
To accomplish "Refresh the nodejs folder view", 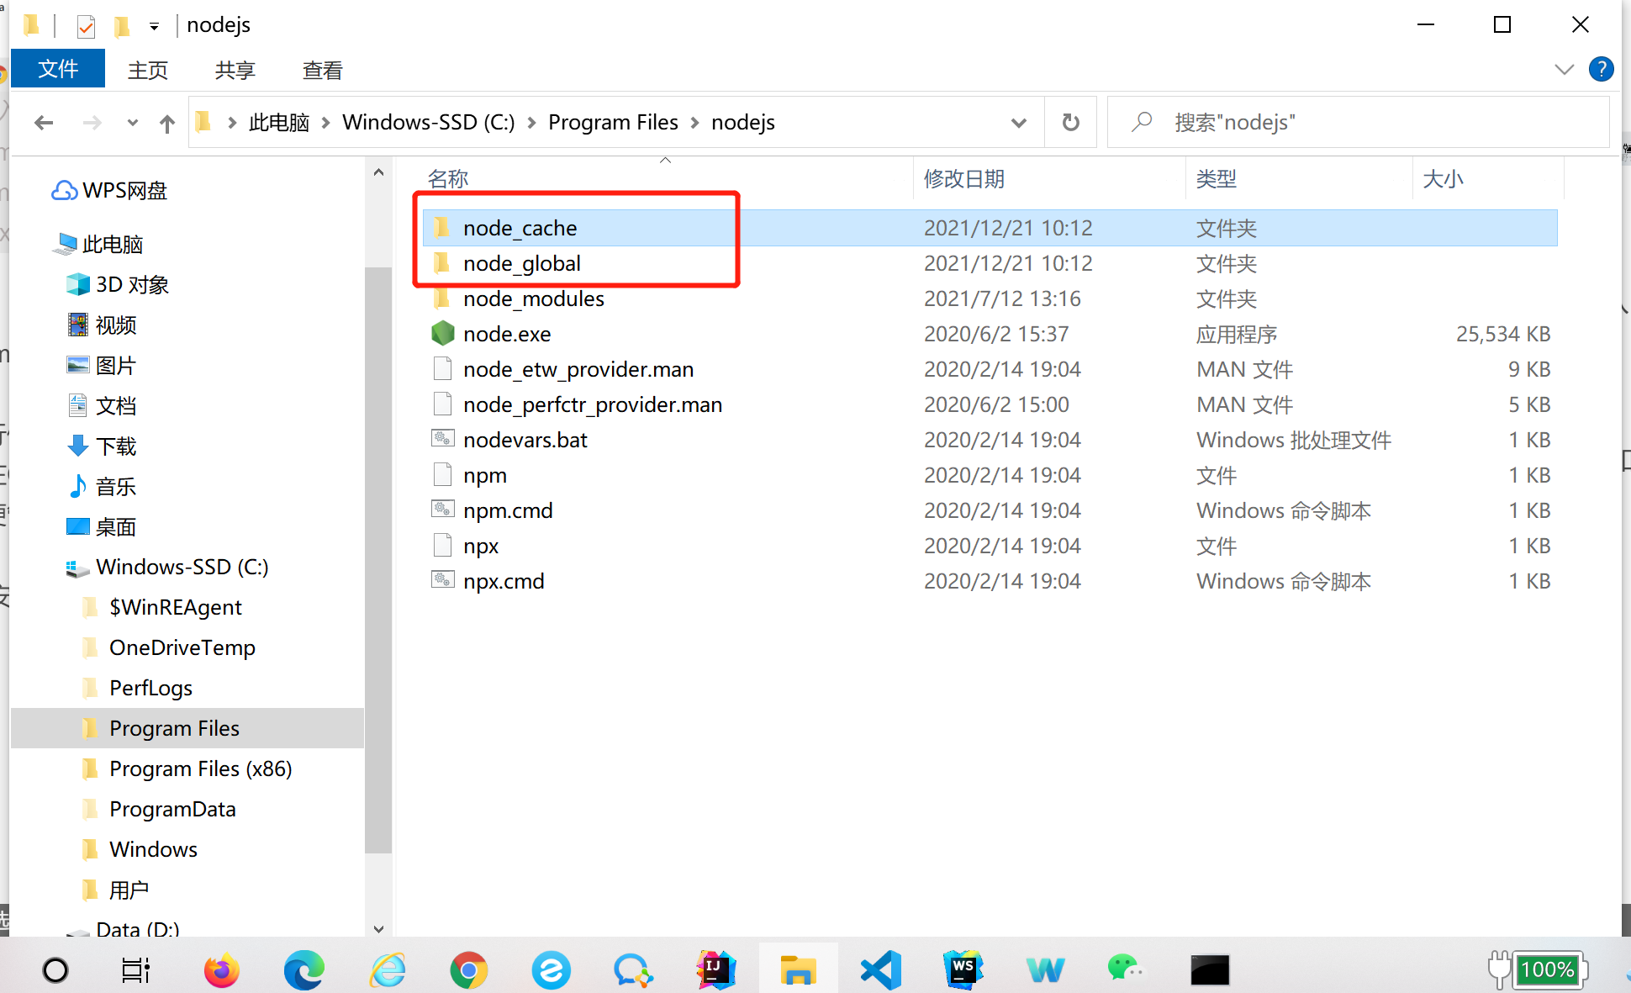I will [1070, 123].
